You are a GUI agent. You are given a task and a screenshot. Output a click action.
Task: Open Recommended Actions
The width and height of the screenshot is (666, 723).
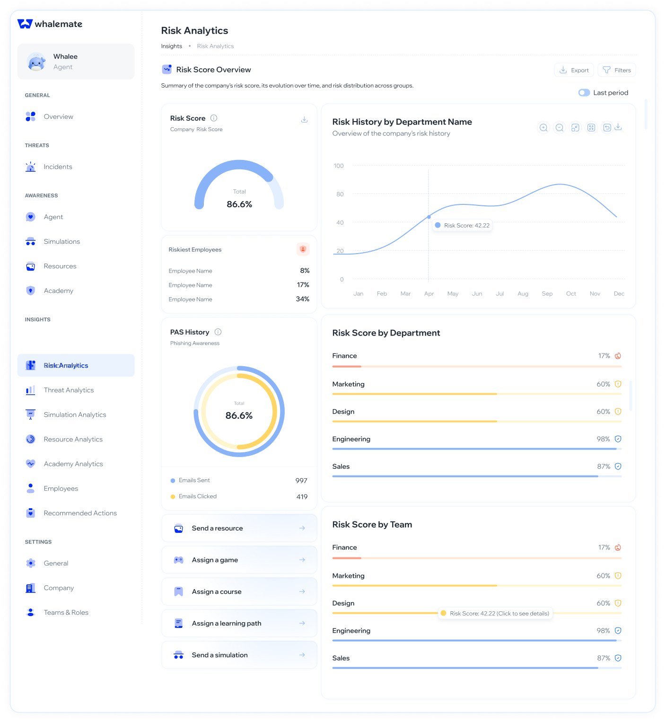click(76, 513)
